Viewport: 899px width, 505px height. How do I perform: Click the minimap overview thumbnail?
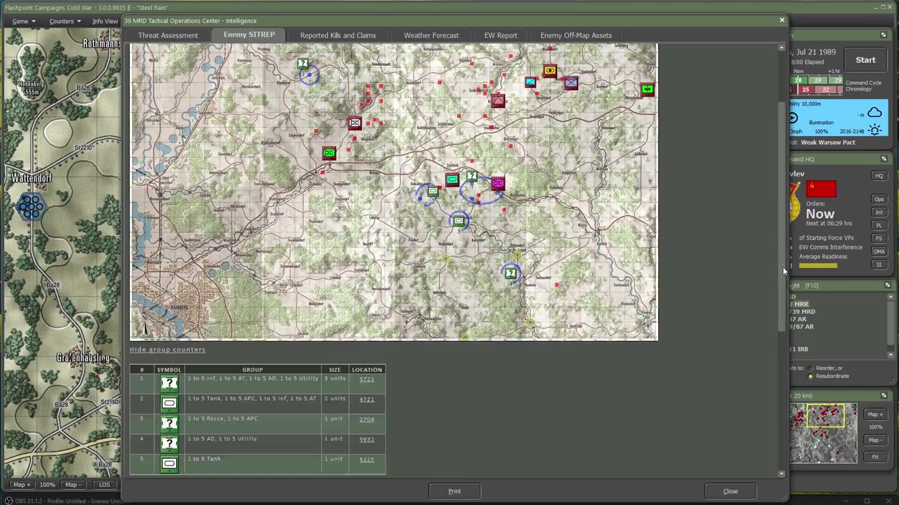coord(823,433)
